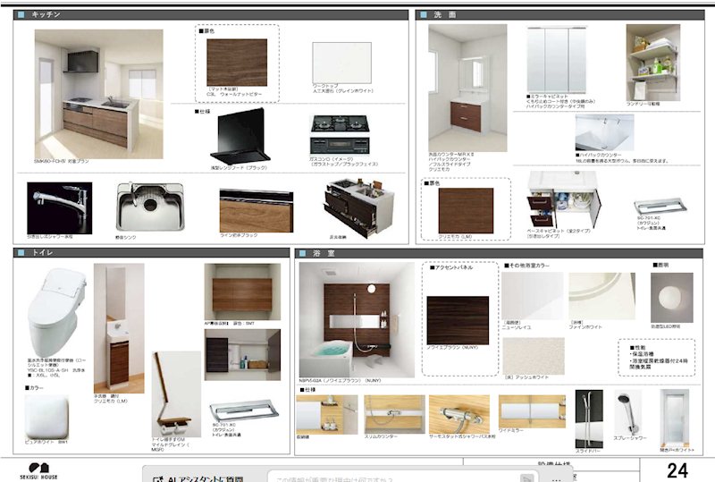
Task: Click the hand-wash cabinet with mirror image
Action: [x=119, y=328]
